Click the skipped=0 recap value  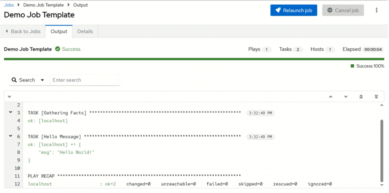(x=251, y=184)
